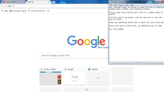Open Notepad File menu
Screen dimensions: 164x92
(111, 5)
